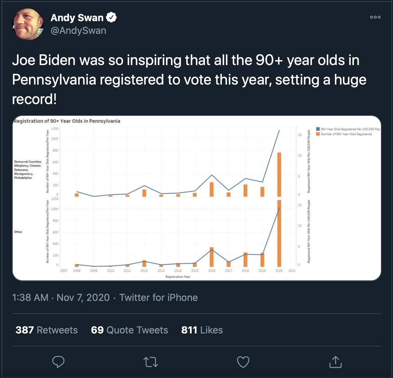Image resolution: width=393 pixels, height=378 pixels.
Task: Open Andy Swan's profile picture
Action: tap(28, 24)
